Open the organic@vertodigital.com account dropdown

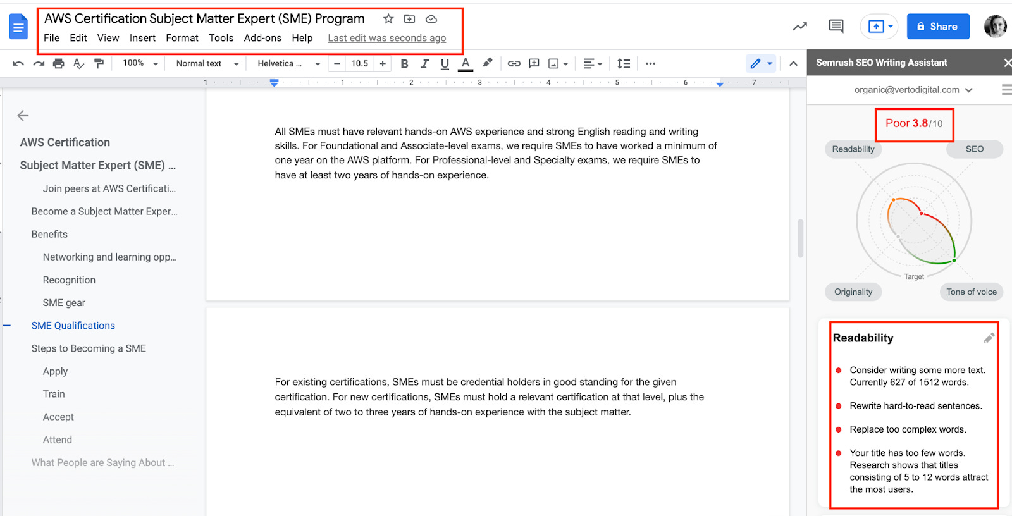(913, 90)
